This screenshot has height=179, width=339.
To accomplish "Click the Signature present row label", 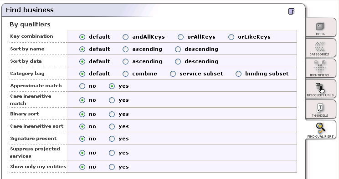I will (x=33, y=139).
